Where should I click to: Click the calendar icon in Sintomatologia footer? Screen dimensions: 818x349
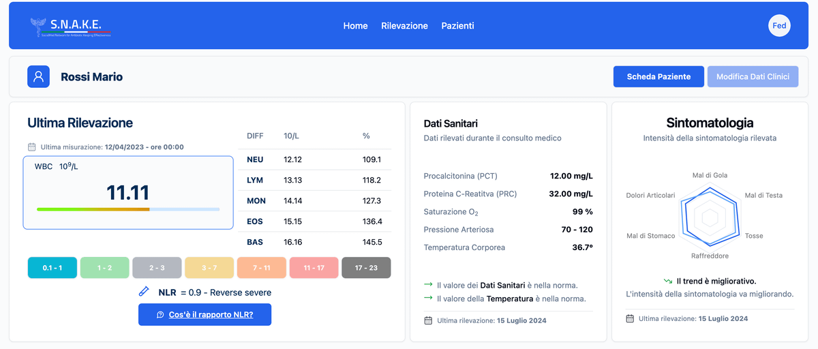[631, 318]
